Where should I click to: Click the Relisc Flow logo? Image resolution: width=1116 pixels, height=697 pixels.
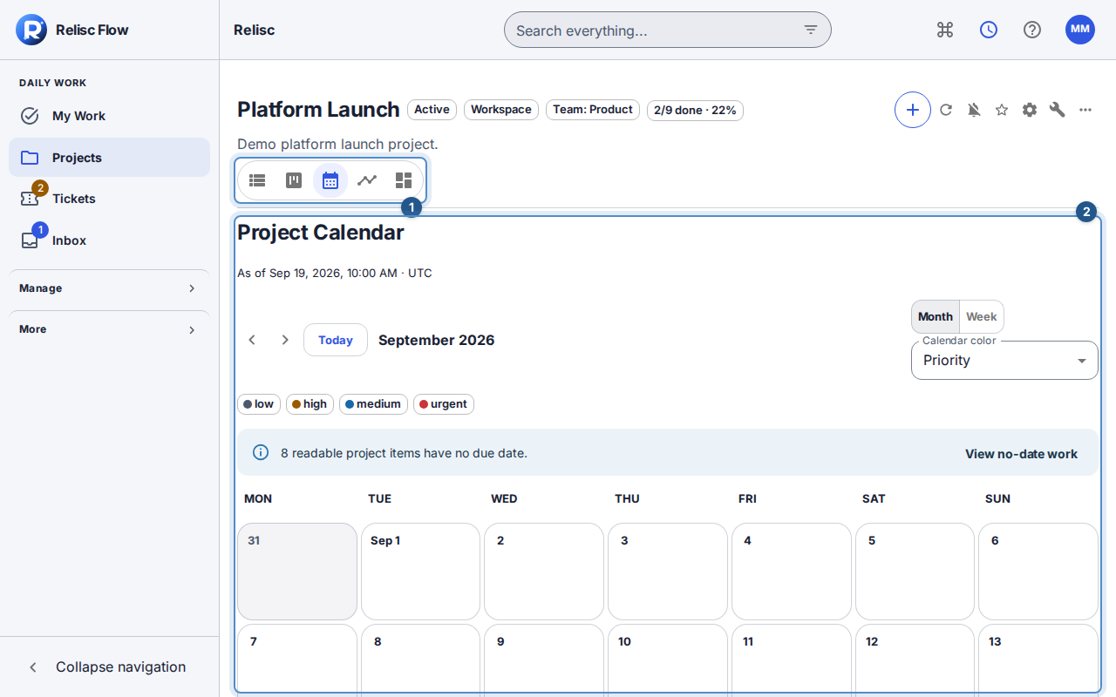click(31, 30)
